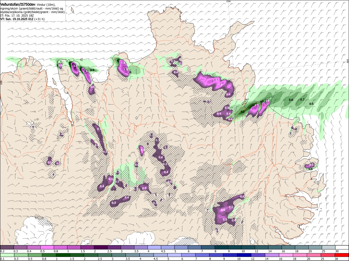Pick the 1.5 swatch in the snow scale
This screenshot has height=261, width=349.
88,247
